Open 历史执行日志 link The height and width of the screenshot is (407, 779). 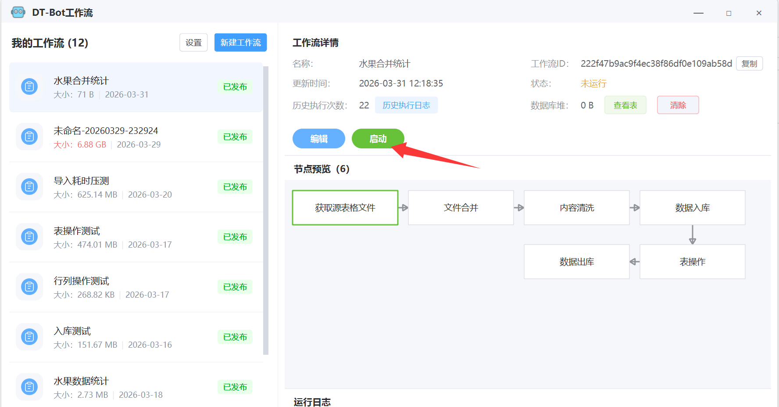coord(406,105)
